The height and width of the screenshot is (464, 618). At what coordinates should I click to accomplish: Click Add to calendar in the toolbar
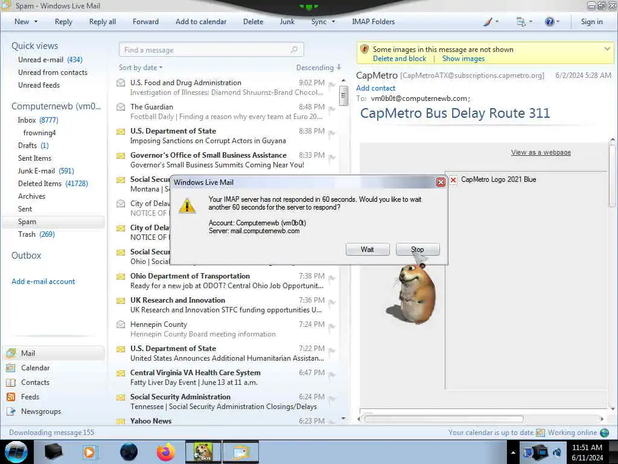click(201, 22)
